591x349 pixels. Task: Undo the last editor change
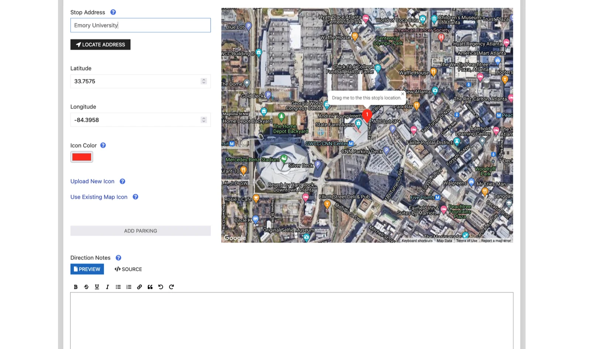[161, 287]
